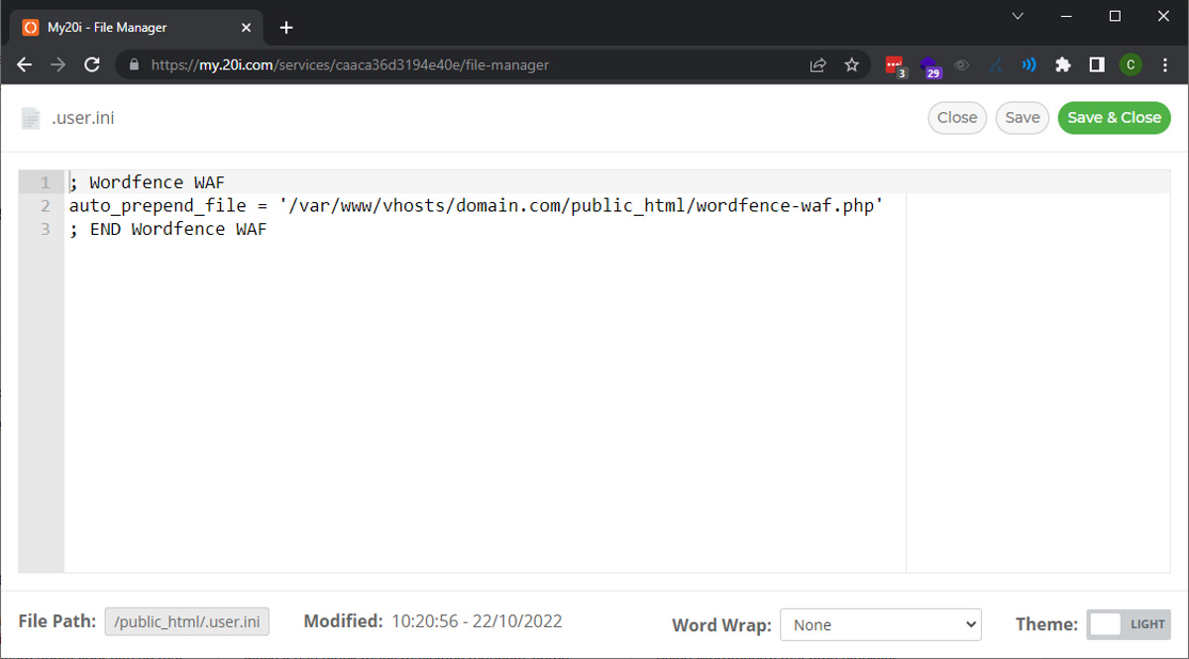This screenshot has height=659, width=1189.
Task: Click line number 3 in the gutter
Action: click(x=45, y=229)
